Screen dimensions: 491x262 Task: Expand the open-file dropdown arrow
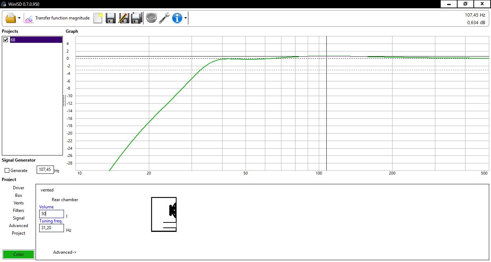point(19,18)
